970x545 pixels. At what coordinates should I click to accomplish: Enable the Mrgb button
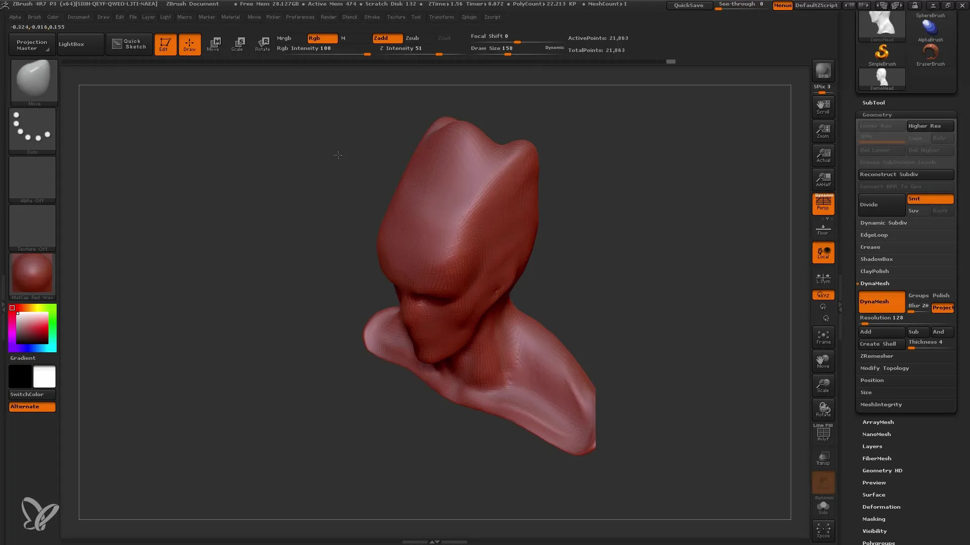click(x=290, y=38)
